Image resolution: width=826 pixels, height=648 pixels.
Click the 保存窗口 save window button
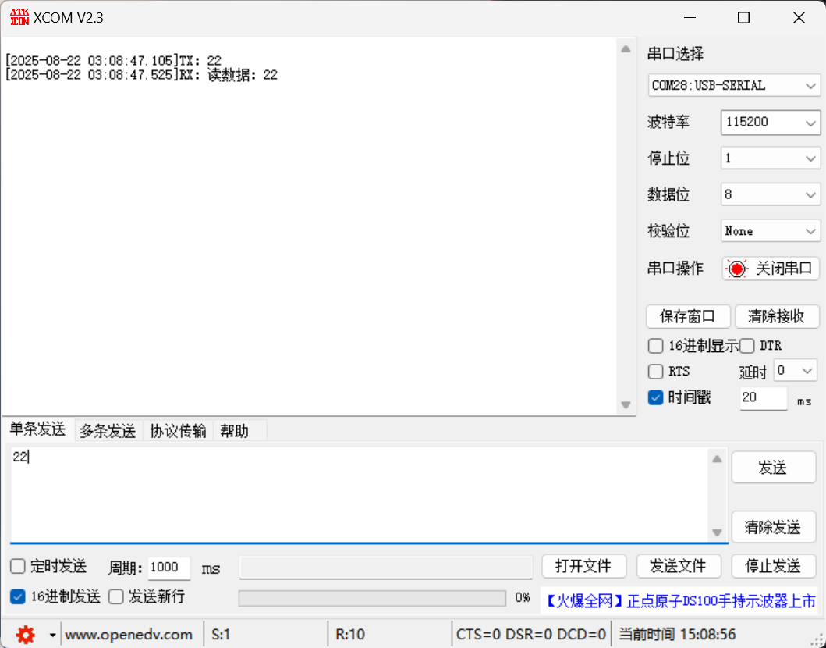click(688, 316)
